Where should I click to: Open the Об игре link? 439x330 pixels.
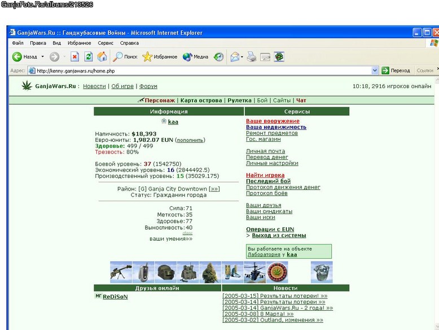[122, 86]
